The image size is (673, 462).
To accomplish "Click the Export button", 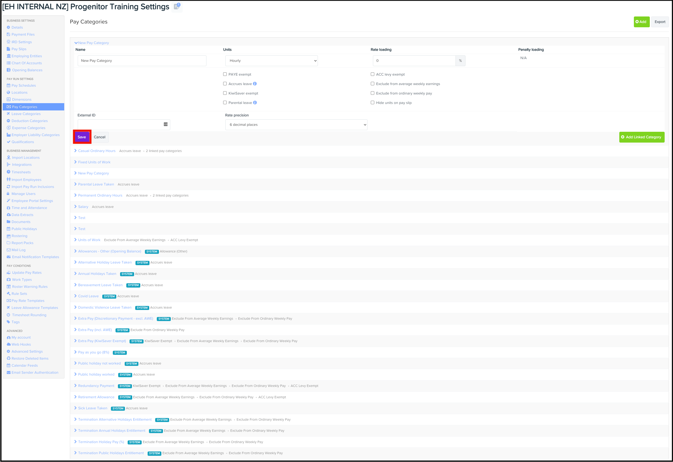I will click(x=660, y=22).
